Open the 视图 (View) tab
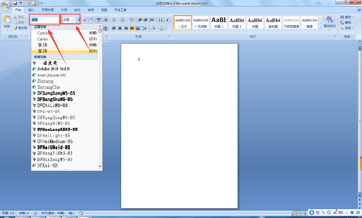 104,10
